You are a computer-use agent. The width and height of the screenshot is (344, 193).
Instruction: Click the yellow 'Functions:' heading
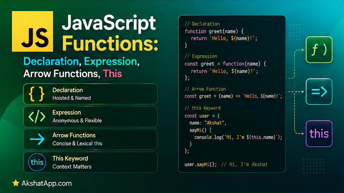(x=110, y=43)
